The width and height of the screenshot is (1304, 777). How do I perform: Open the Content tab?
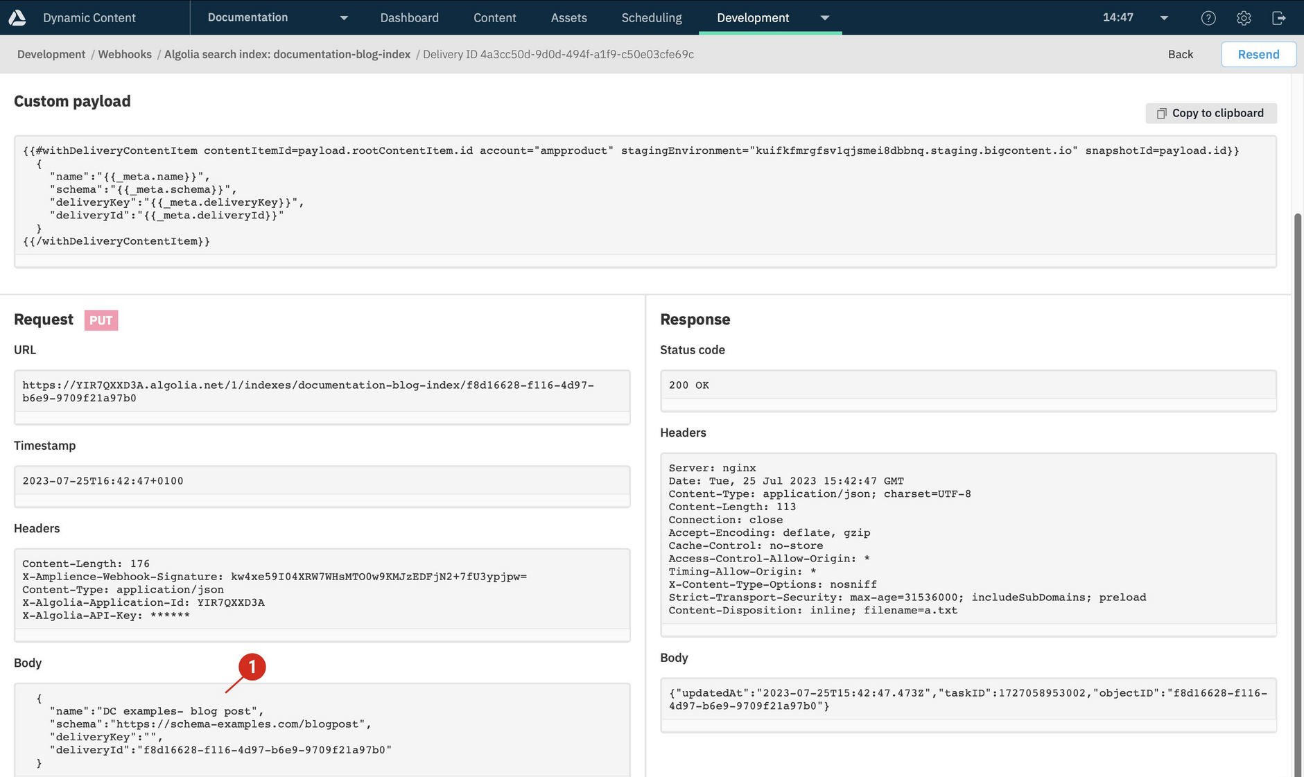pos(494,18)
